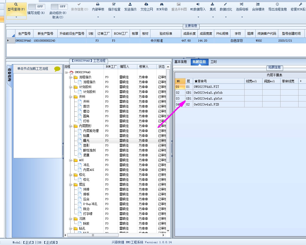The width and height of the screenshot is (306, 245).
Task: Click the 指示检查 checkbox icon
Action: point(114,4)
